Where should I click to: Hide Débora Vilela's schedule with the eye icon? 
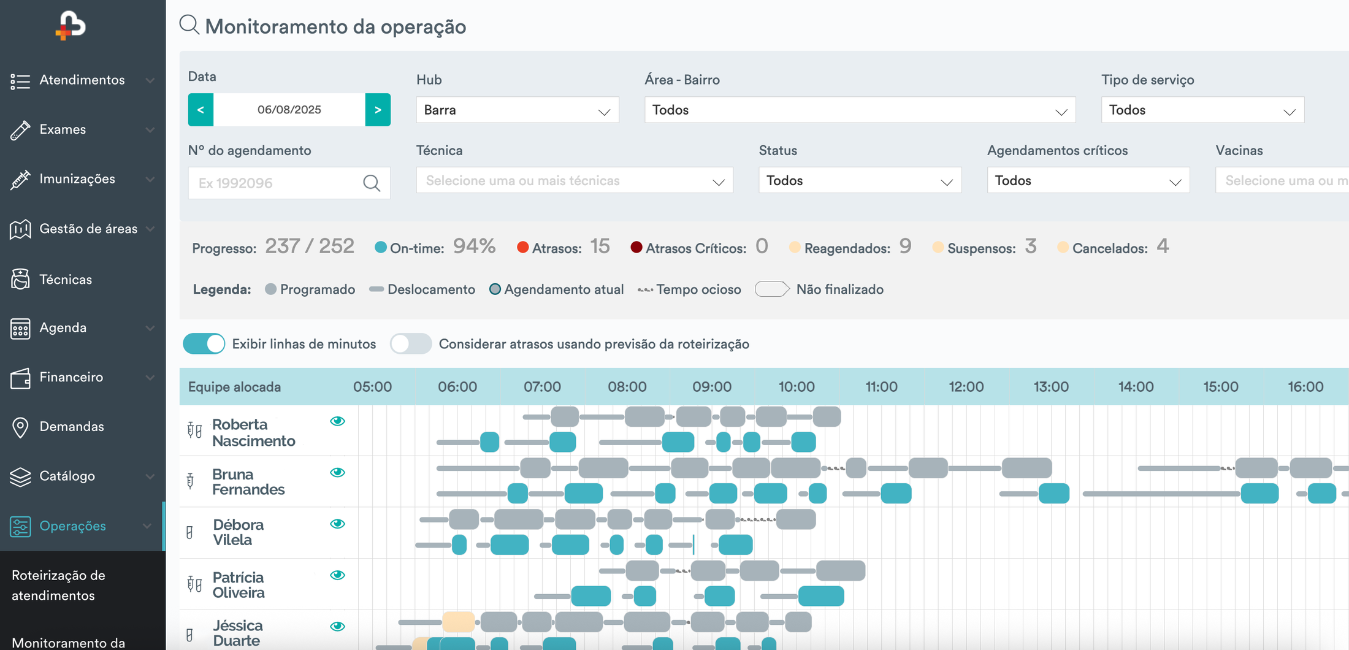tap(338, 524)
